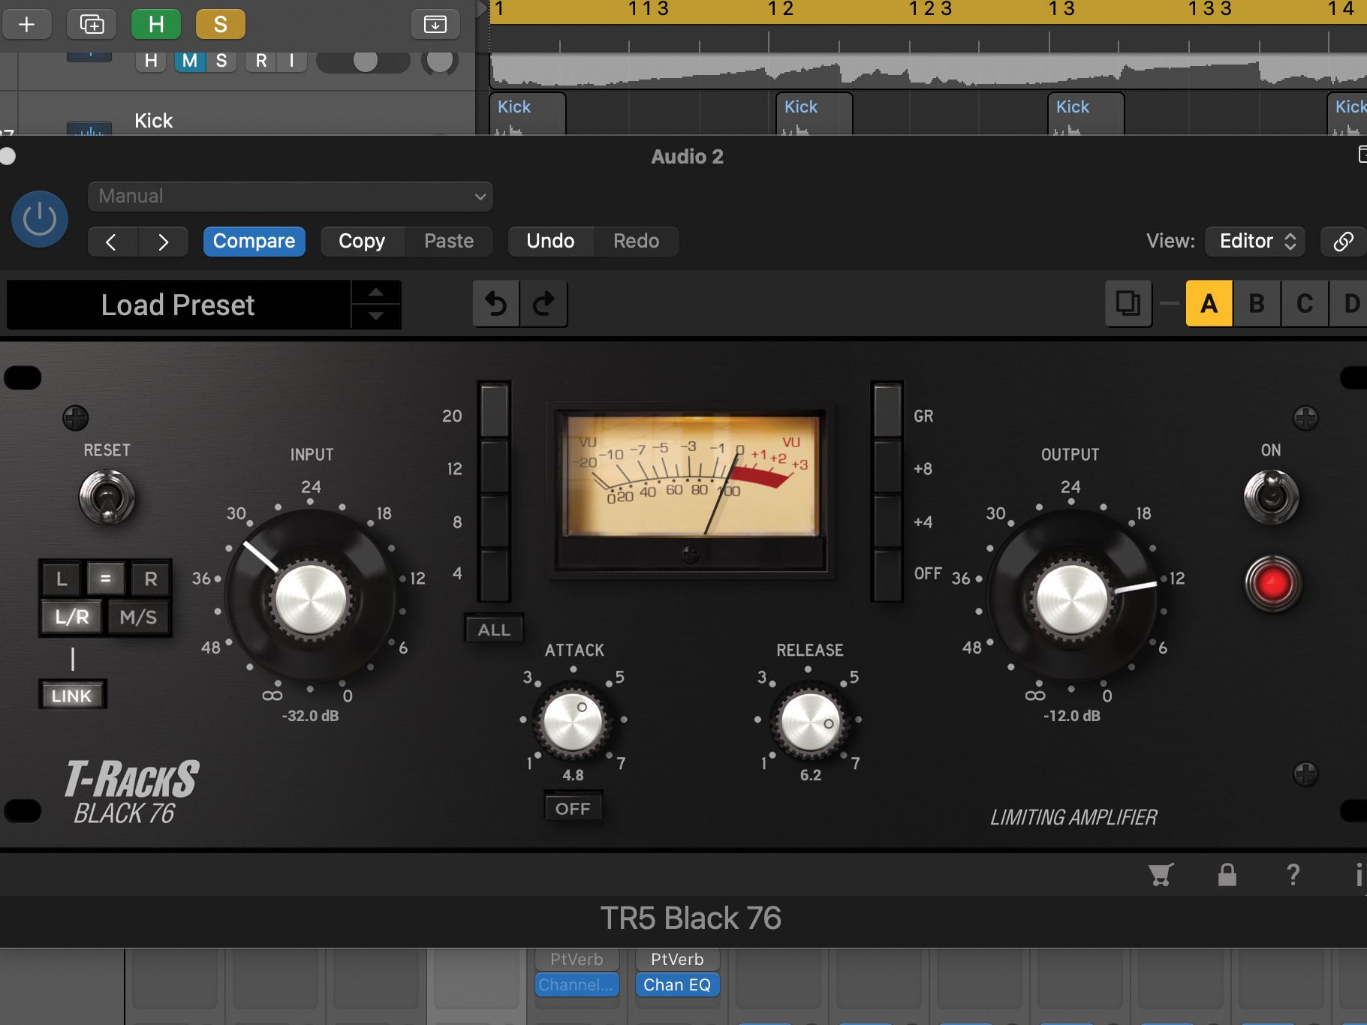Click the duplicate track icon

point(92,24)
